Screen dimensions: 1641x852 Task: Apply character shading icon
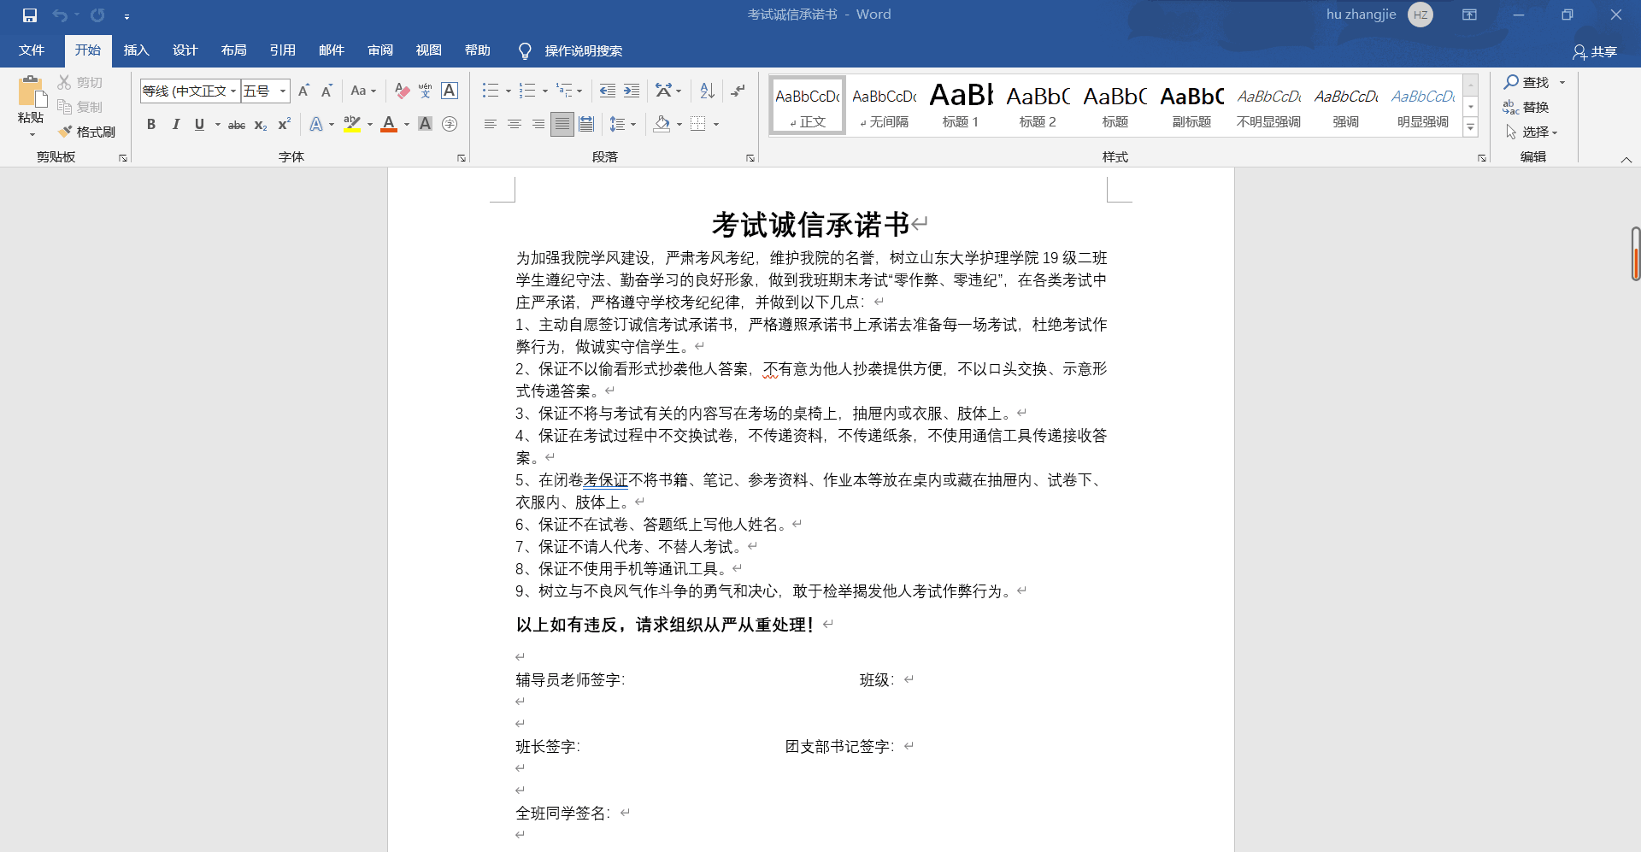coord(425,125)
